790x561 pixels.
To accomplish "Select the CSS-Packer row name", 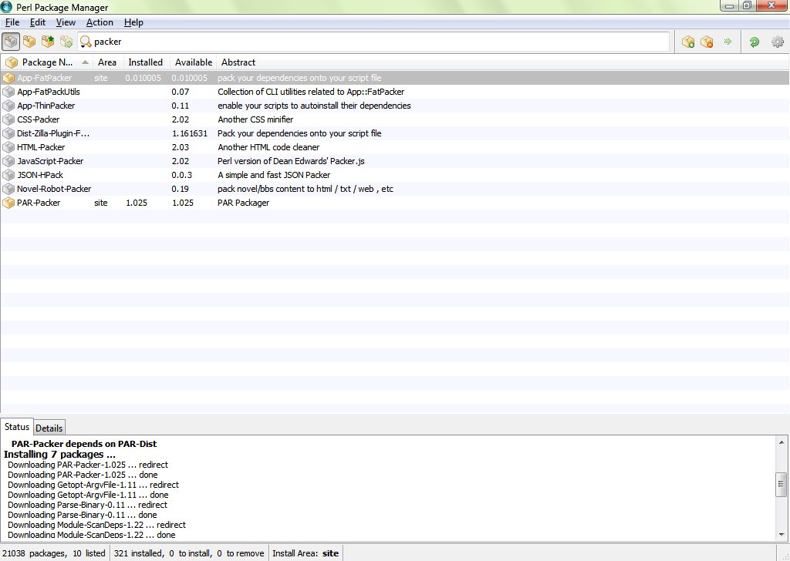I will (x=39, y=119).
